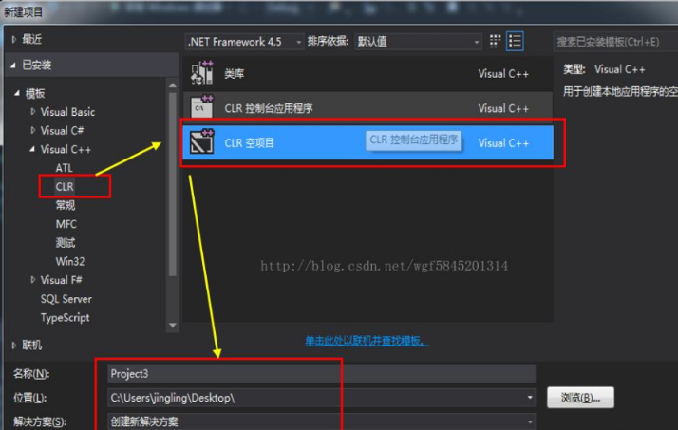The width and height of the screenshot is (678, 430).
Task: Select 测试 template category
Action: (66, 242)
